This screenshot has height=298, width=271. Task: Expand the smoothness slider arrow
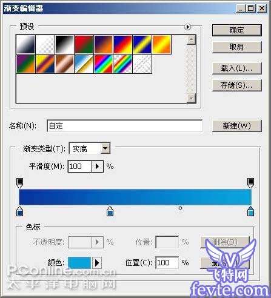(98, 167)
